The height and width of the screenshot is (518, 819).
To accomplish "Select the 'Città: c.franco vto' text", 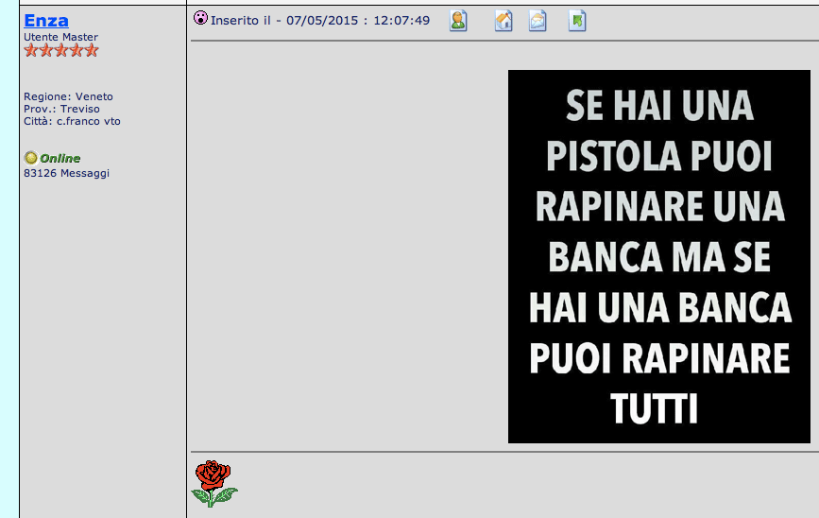I will point(72,121).
